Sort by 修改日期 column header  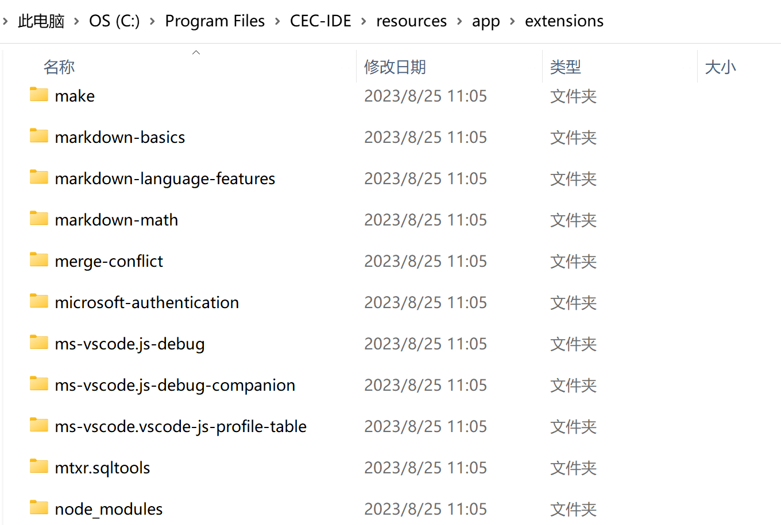click(395, 67)
